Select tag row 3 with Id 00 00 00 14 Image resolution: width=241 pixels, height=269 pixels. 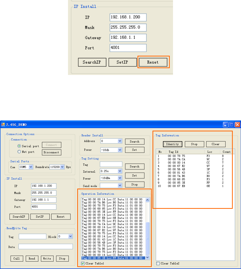tap(195, 163)
